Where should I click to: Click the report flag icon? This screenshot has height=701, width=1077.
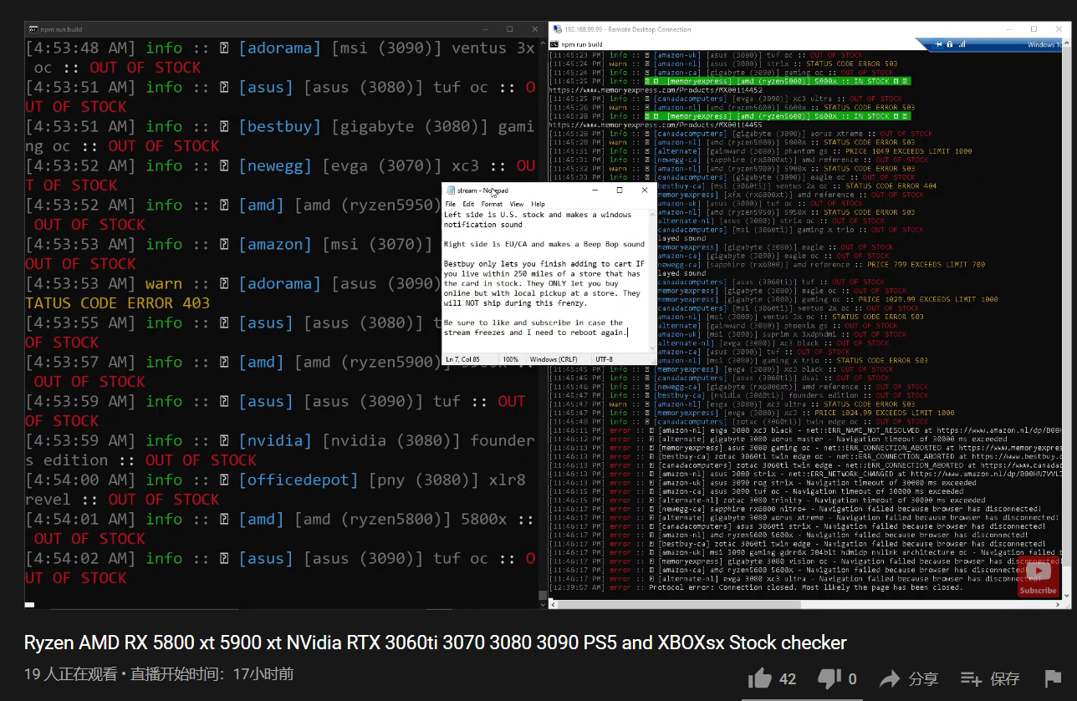tap(1053, 678)
